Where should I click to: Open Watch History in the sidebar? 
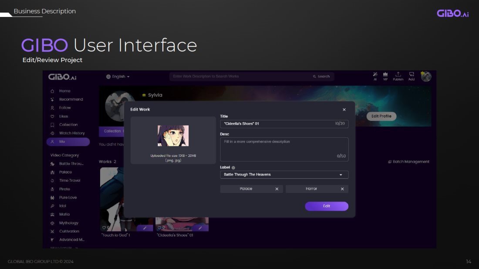(72, 133)
